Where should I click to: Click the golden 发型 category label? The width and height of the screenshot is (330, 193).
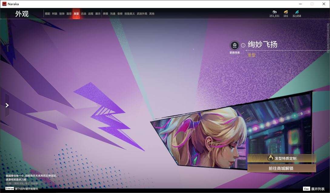click(x=252, y=55)
